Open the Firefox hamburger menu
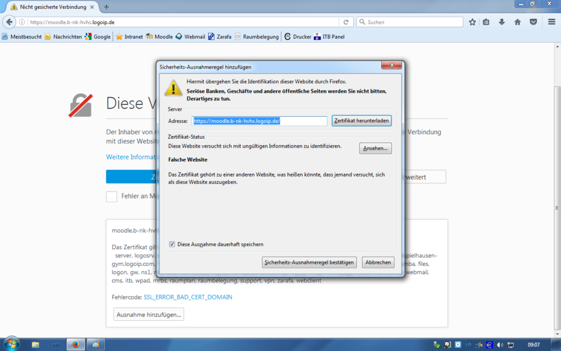 pyautogui.click(x=551, y=22)
